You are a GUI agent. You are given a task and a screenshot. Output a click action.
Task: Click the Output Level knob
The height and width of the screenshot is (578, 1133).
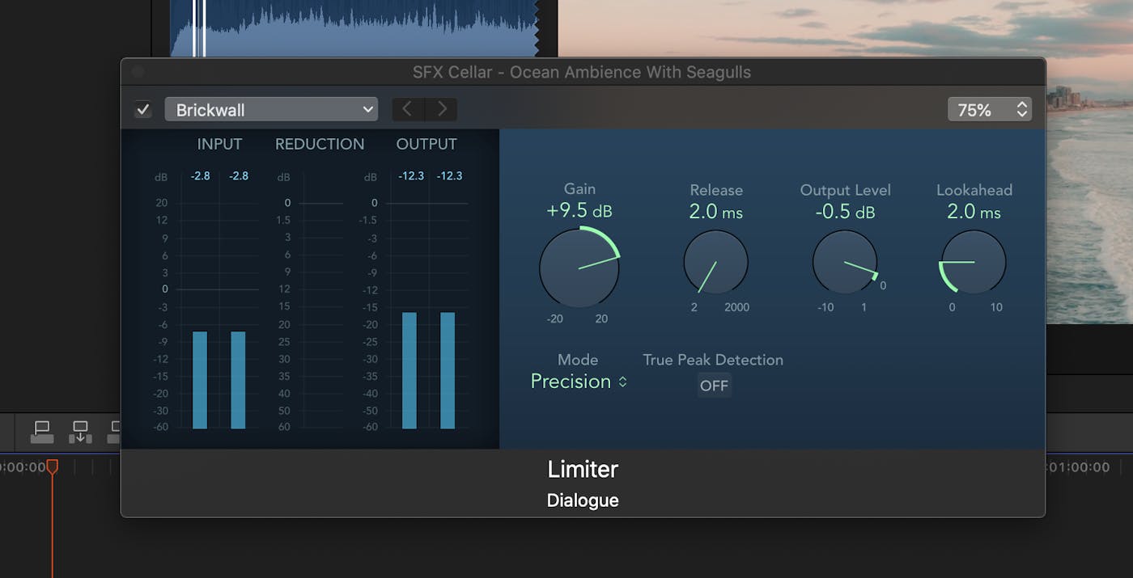[845, 262]
